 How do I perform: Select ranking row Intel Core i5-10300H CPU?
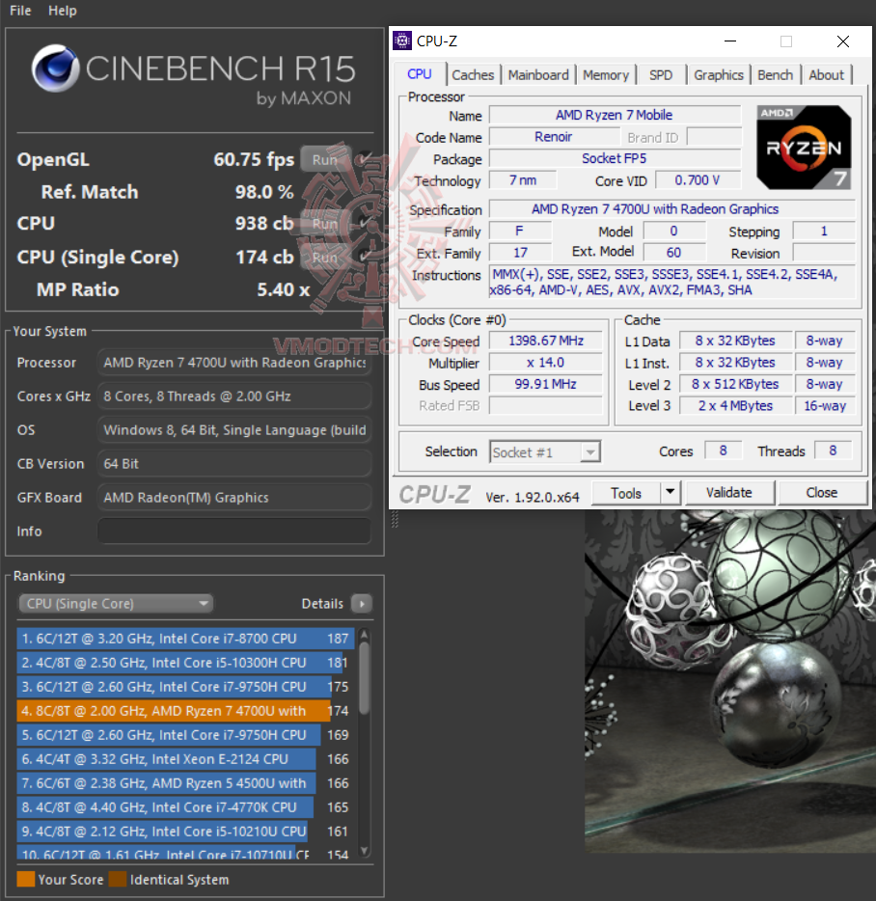(185, 663)
